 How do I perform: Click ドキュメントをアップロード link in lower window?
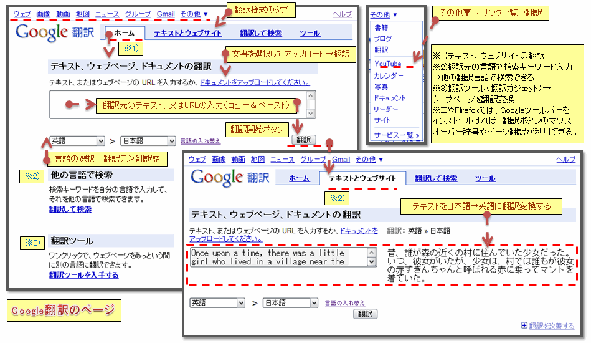[359, 231]
